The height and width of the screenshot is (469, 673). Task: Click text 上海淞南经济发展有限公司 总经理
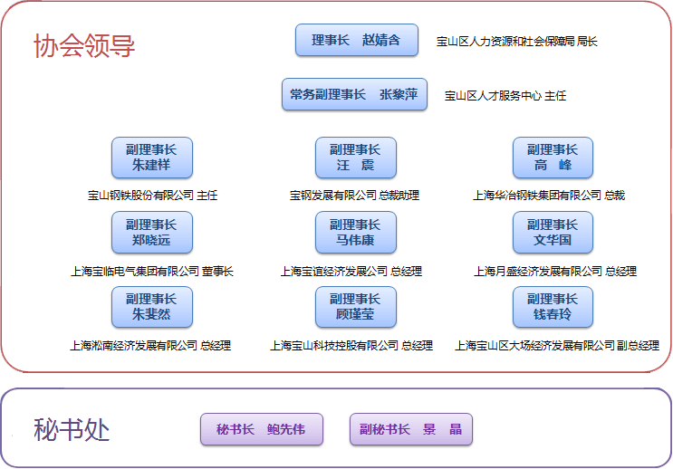coord(150,346)
